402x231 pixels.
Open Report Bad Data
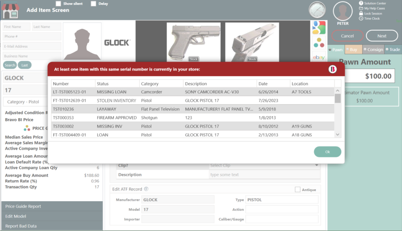(52, 226)
